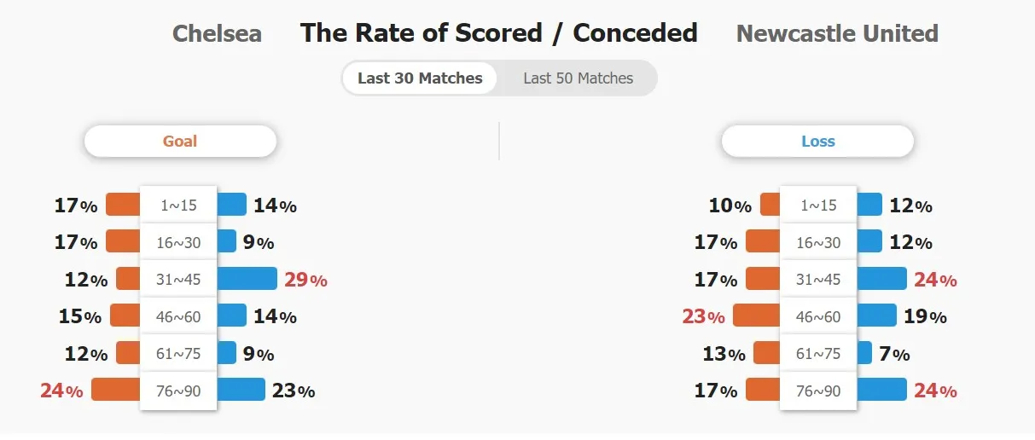This screenshot has width=1035, height=440.
Task: Open the Goal stats pill
Action: click(x=180, y=142)
